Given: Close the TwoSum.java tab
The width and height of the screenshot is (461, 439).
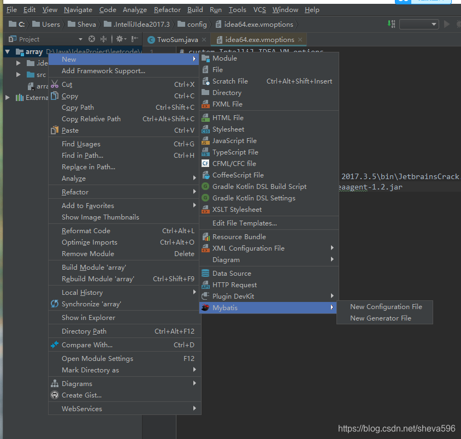Looking at the screenshot, I should click(x=204, y=39).
